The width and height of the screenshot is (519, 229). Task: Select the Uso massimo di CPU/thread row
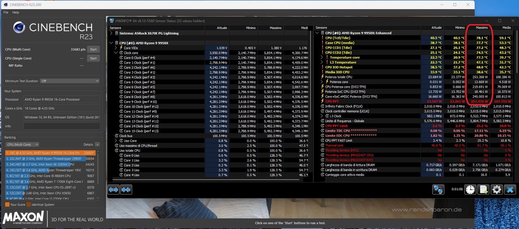(x=209, y=146)
